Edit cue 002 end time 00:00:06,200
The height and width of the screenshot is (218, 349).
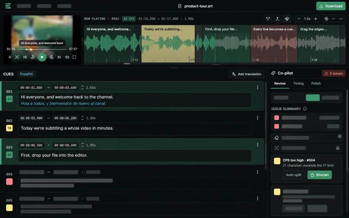coord(65,118)
